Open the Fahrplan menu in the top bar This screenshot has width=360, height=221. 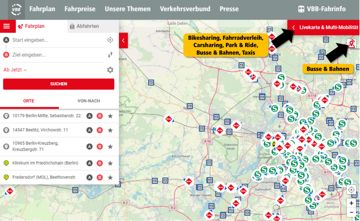tap(42, 9)
